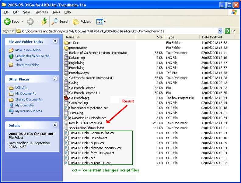Image resolution: width=241 pixels, height=183 pixels.
Task: Select the TBoxLKB-Link5.cct file name
Action: pos(82,158)
